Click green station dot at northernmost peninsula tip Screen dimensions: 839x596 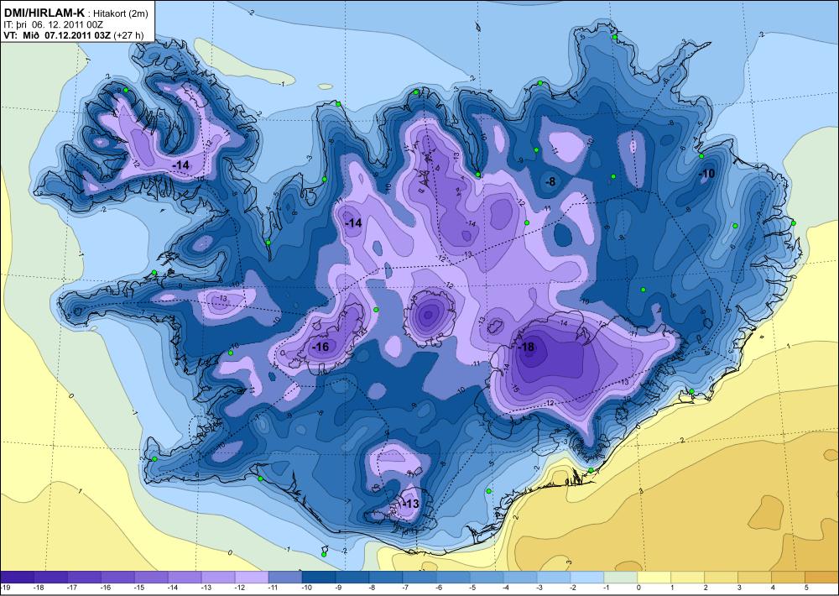point(615,37)
